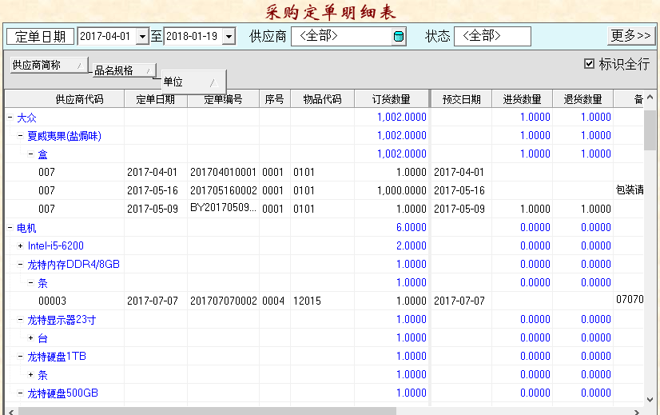Click the supplier database lookup icon

[398, 37]
